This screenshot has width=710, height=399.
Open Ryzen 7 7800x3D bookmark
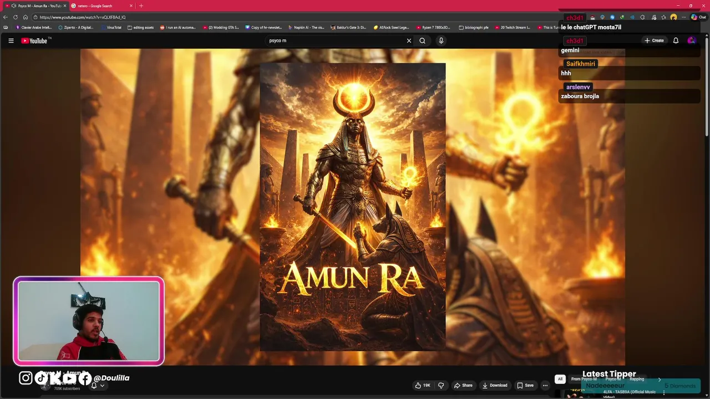pos(434,27)
